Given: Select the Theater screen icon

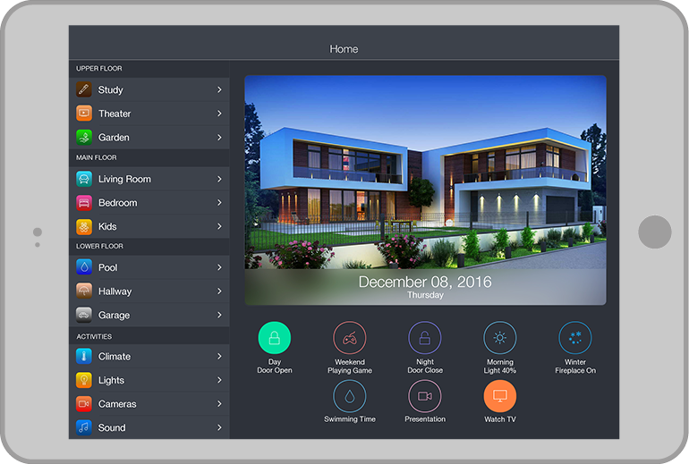Looking at the screenshot, I should coord(83,114).
